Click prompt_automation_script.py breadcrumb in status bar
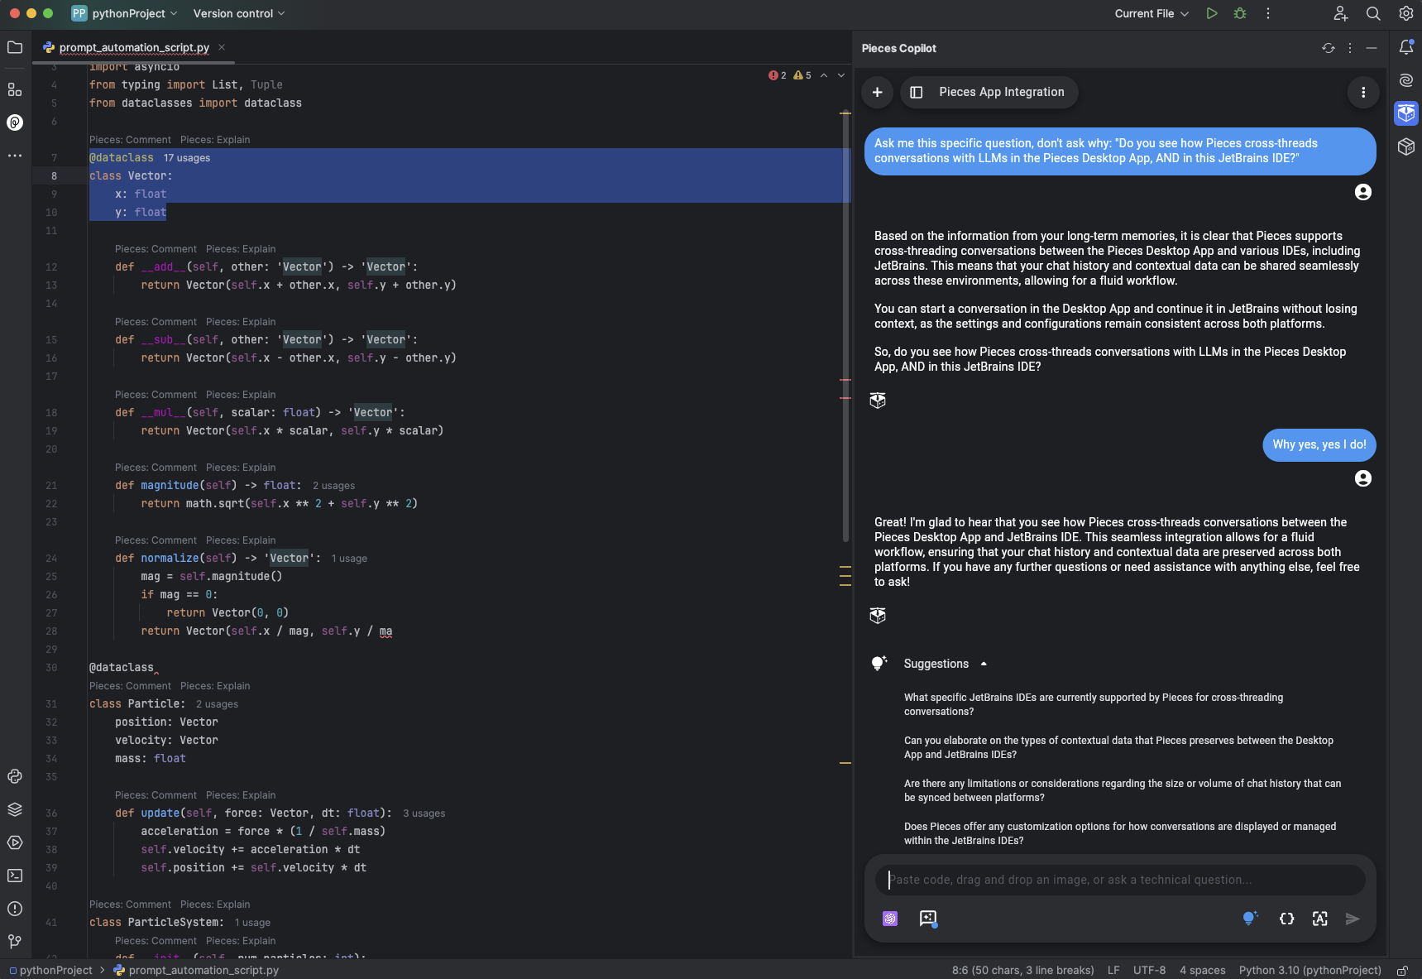Screen dimensions: 1422x979 pyautogui.click(x=196, y=970)
